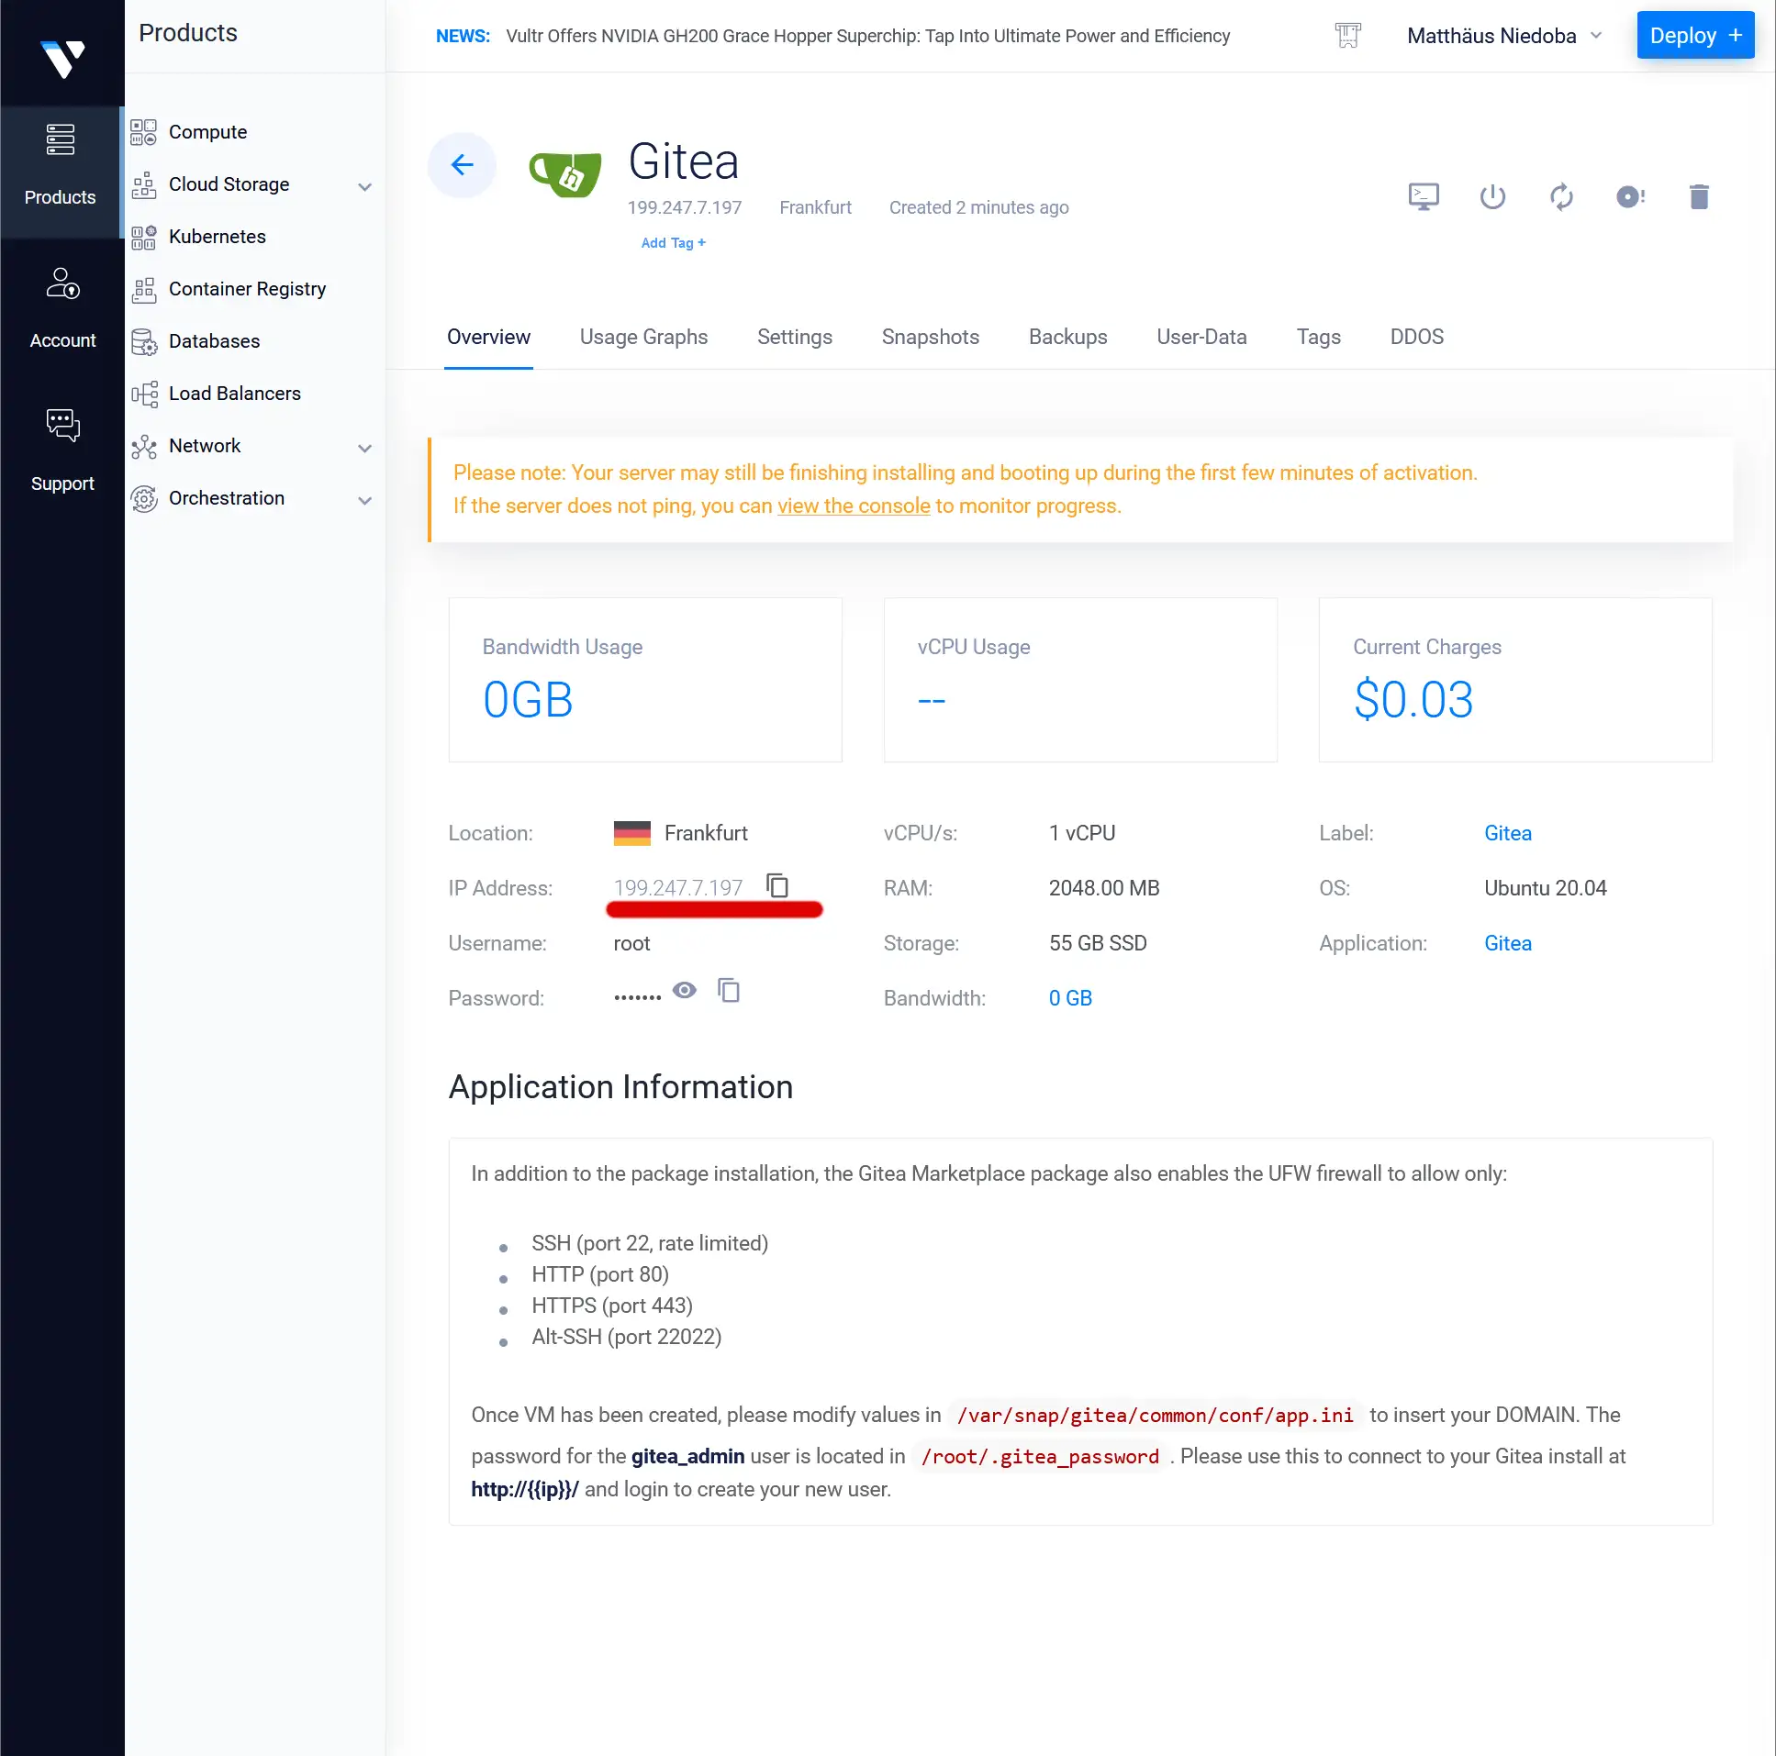Open the server console icon

[x=1423, y=195]
